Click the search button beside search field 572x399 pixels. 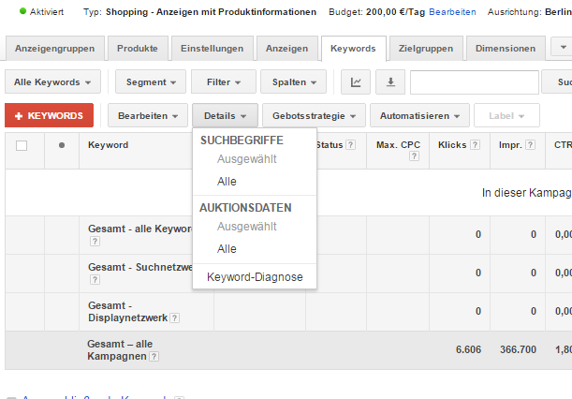coord(557,82)
